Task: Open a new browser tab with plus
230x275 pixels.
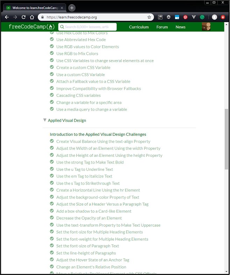Action: pyautogui.click(x=72, y=8)
